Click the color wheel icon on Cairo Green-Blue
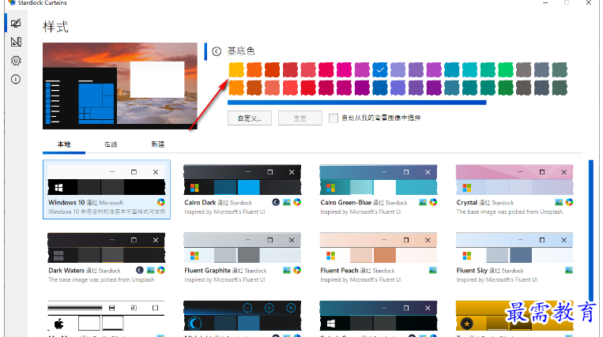 coord(433,202)
